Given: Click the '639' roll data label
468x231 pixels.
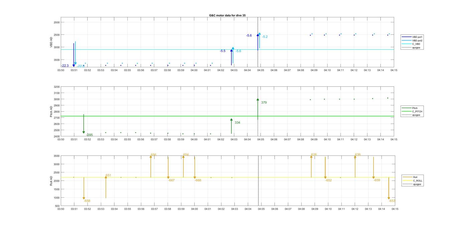Looking at the screenshot, I should pos(358,155).
